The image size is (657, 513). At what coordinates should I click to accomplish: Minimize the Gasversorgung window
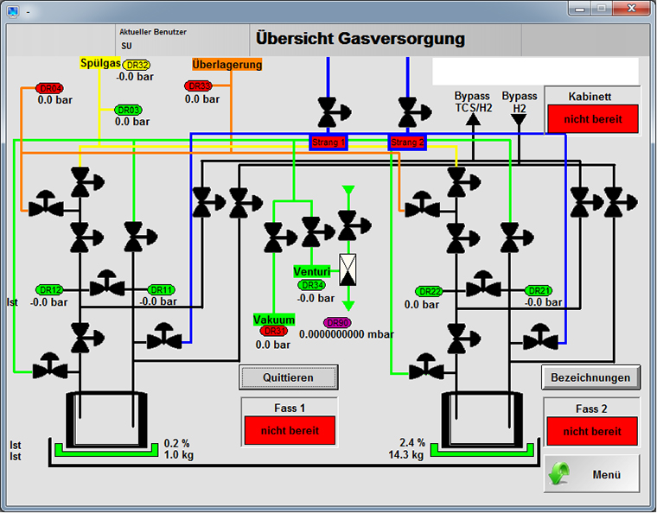tap(580, 9)
